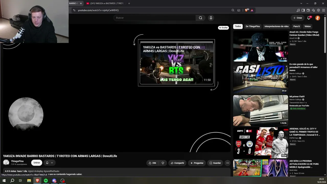Select the Todos filter chip
Viewport: 327px width, 184px height.
click(x=238, y=26)
